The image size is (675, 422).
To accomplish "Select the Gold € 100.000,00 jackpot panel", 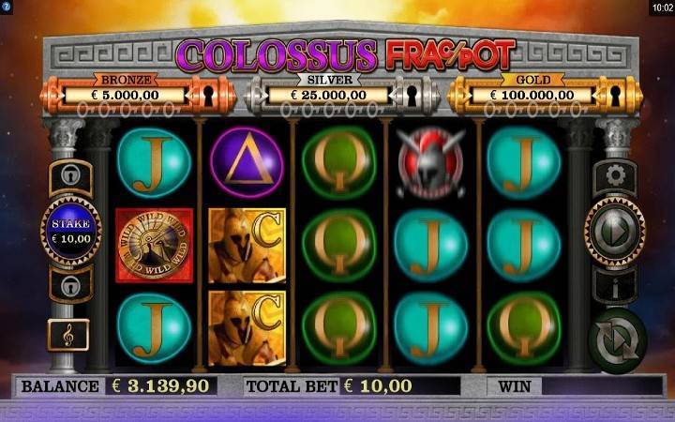I will [545, 95].
